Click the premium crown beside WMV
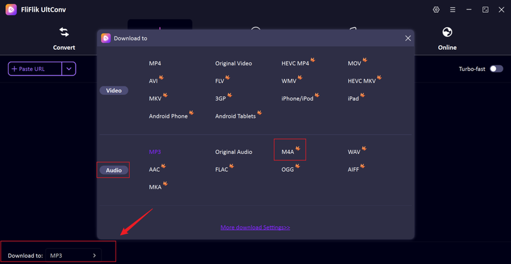Image resolution: width=511 pixels, height=264 pixels. (x=300, y=78)
